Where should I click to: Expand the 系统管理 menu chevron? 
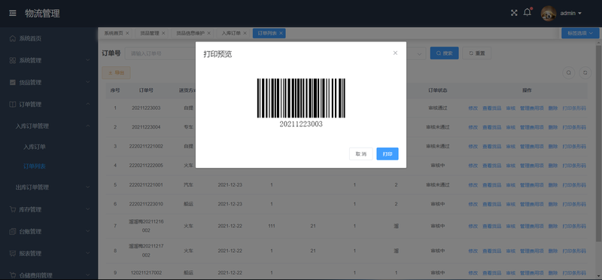click(87, 60)
